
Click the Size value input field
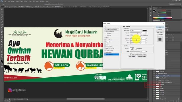click(143, 43)
